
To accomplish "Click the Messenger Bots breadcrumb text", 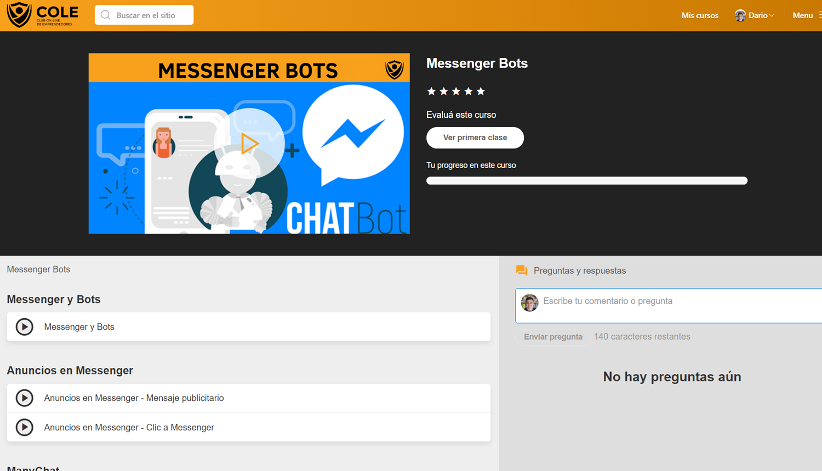I will (38, 269).
